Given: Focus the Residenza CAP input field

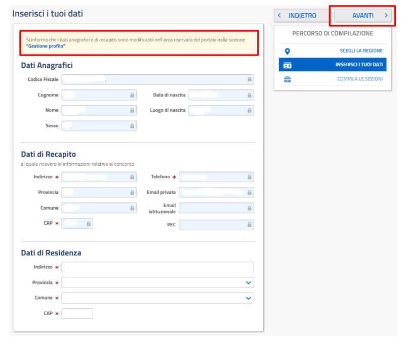Looking at the screenshot, I should [77, 313].
